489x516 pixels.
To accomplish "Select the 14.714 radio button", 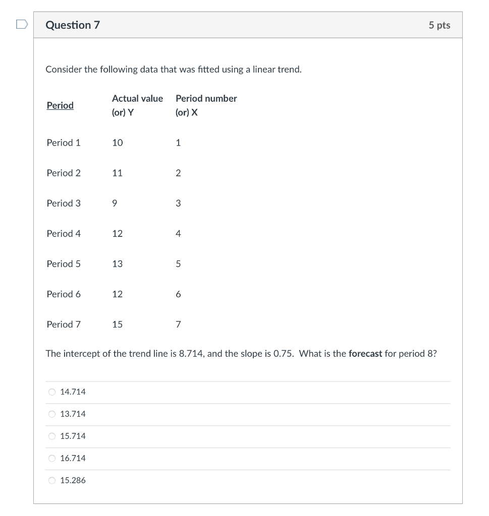I will pyautogui.click(x=51, y=392).
